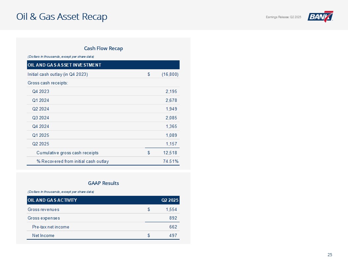Screen dimensions: 348x269
Task: Click the Q2 2025 column header
Action: click(x=169, y=200)
